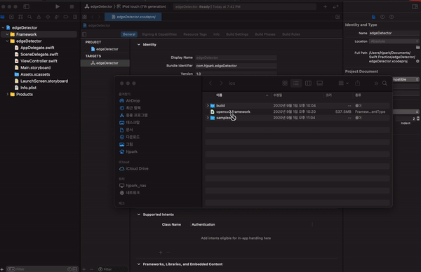Viewport: 421px width, 272px height.
Task: Toggle the navigator sidebar in the Xcode toolbar
Action: [x=27, y=6]
